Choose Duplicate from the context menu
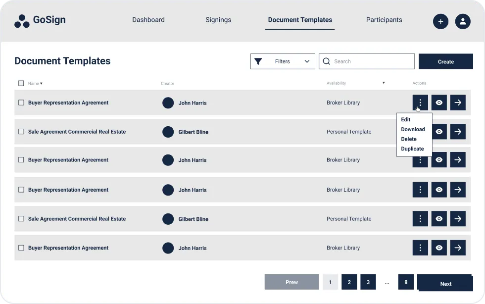Viewport: 485px width, 304px height. click(412, 149)
